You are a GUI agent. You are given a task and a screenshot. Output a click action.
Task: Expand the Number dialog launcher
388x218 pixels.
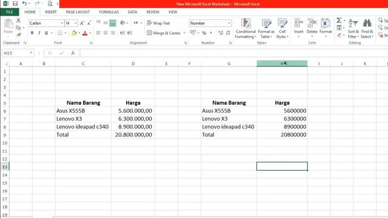[x=230, y=43]
